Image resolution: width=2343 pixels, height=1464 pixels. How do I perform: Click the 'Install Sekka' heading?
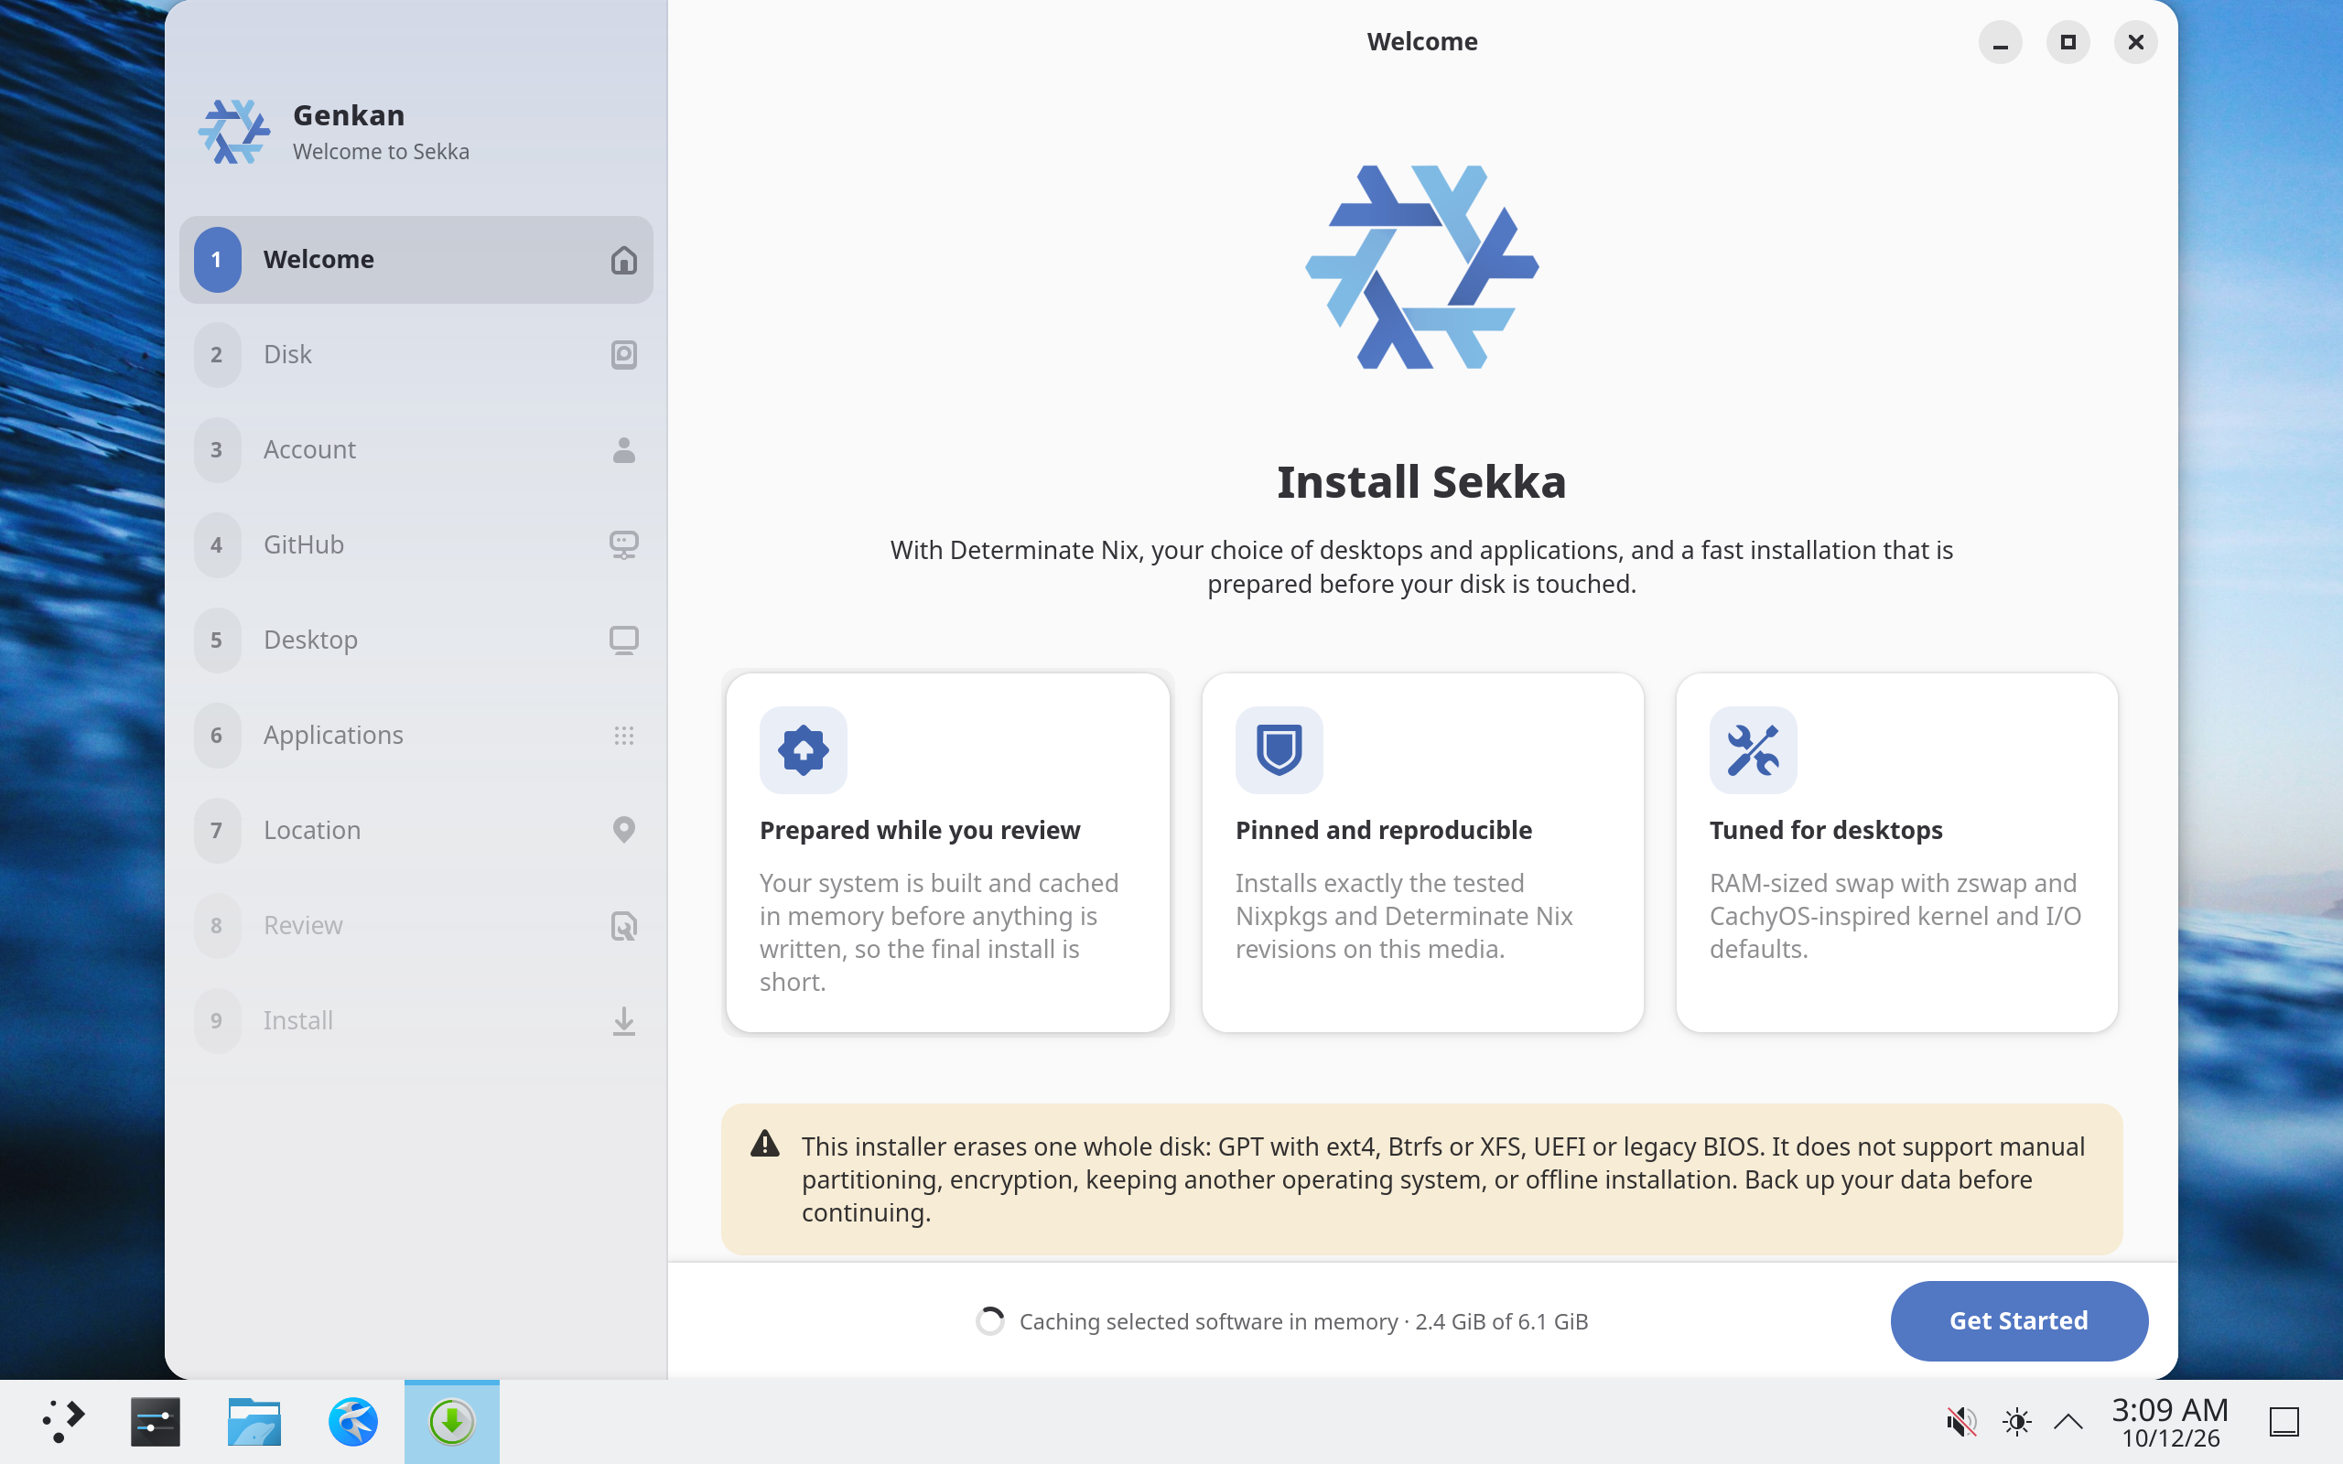(1421, 481)
